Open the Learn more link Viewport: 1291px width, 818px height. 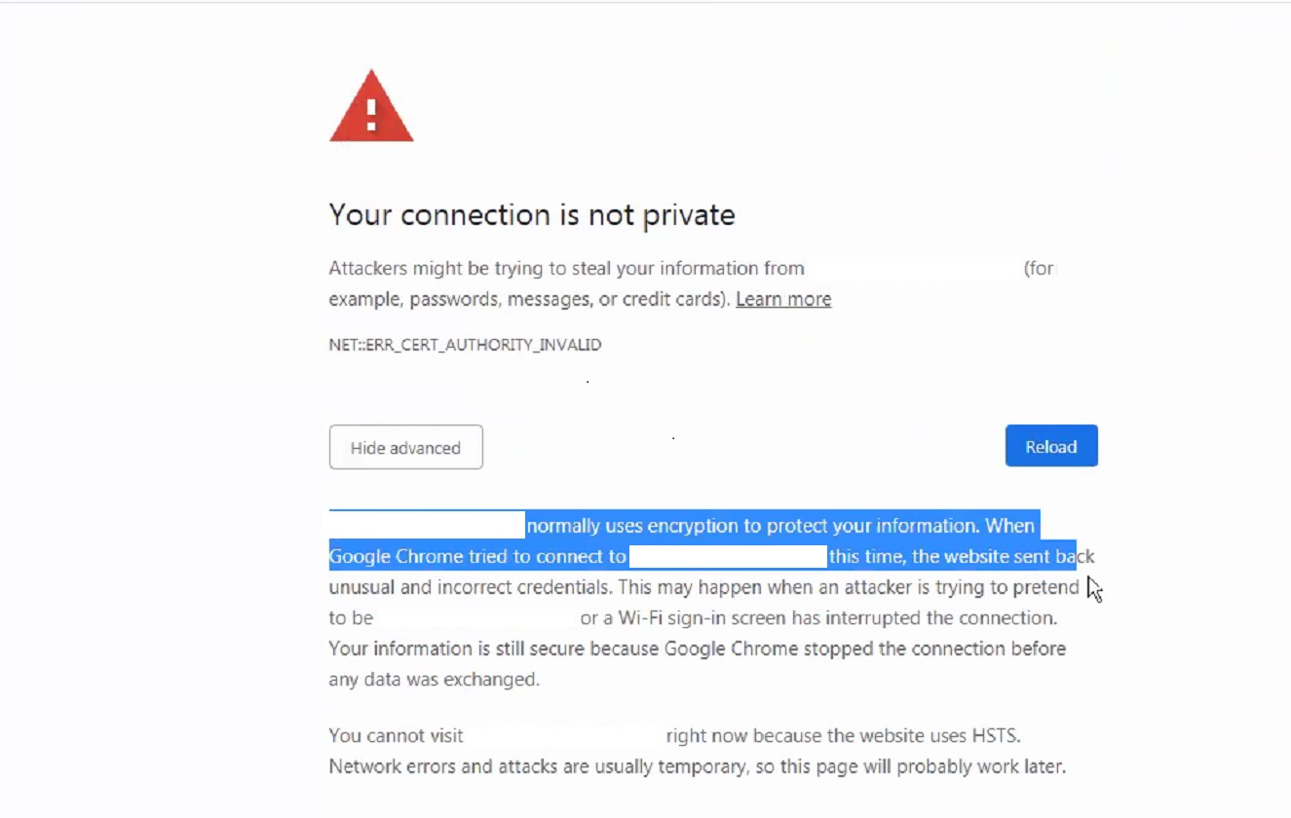(783, 299)
